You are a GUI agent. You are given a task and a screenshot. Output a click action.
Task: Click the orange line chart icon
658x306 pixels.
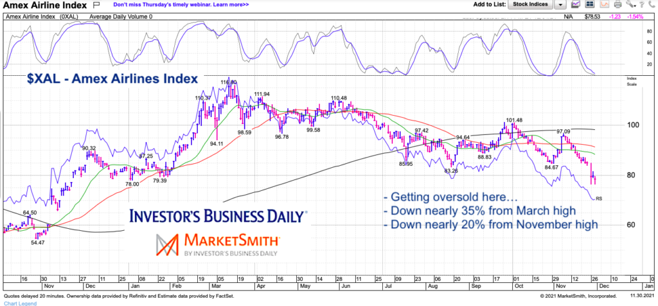point(603,4)
